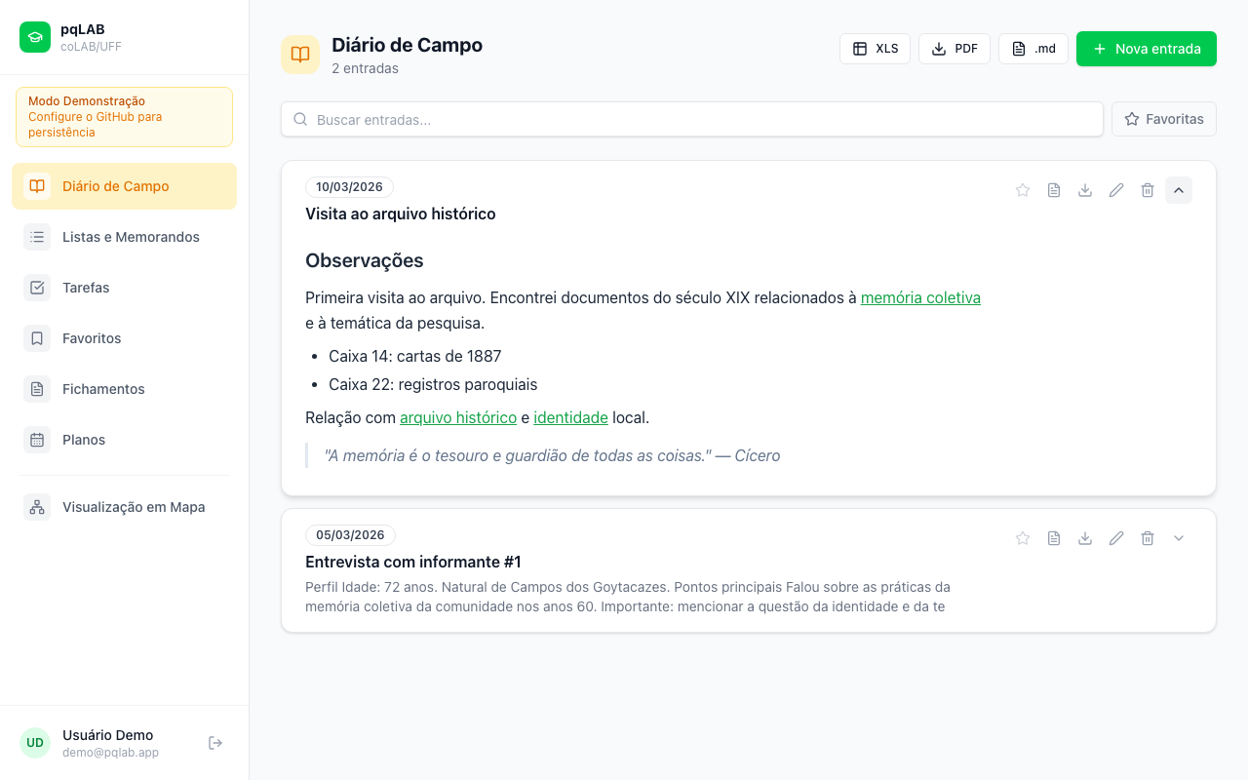Viewport: 1248px width, 780px height.
Task: Open Visualização em Mapa
Action: (x=134, y=507)
